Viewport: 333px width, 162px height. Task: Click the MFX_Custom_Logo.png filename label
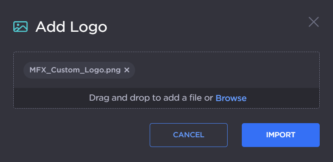(75, 70)
